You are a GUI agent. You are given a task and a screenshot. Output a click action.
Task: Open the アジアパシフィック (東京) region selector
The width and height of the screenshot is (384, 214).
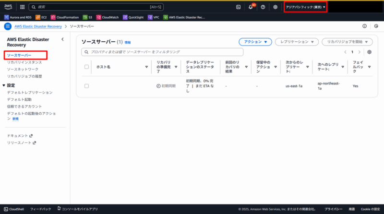click(305, 7)
